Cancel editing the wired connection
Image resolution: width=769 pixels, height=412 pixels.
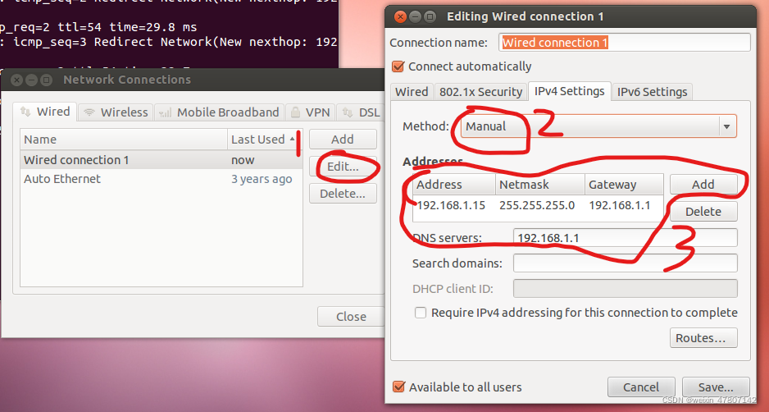point(641,387)
